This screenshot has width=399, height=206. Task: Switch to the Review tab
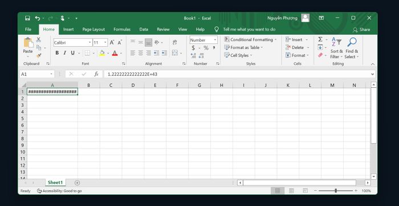163,30
